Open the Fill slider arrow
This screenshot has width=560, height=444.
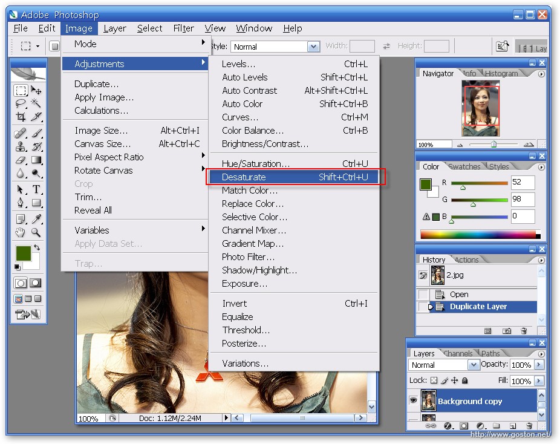tap(539, 380)
